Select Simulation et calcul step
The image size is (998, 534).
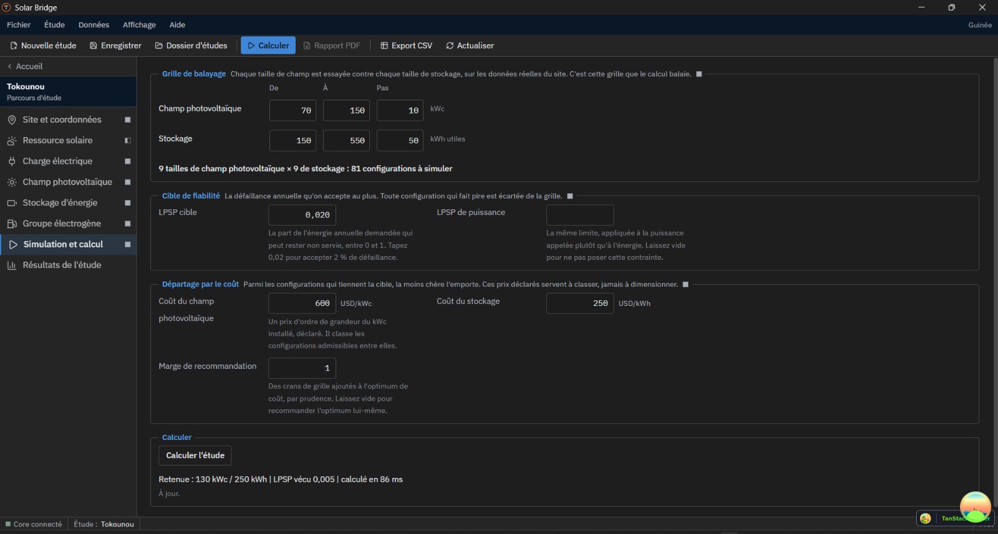pos(68,244)
